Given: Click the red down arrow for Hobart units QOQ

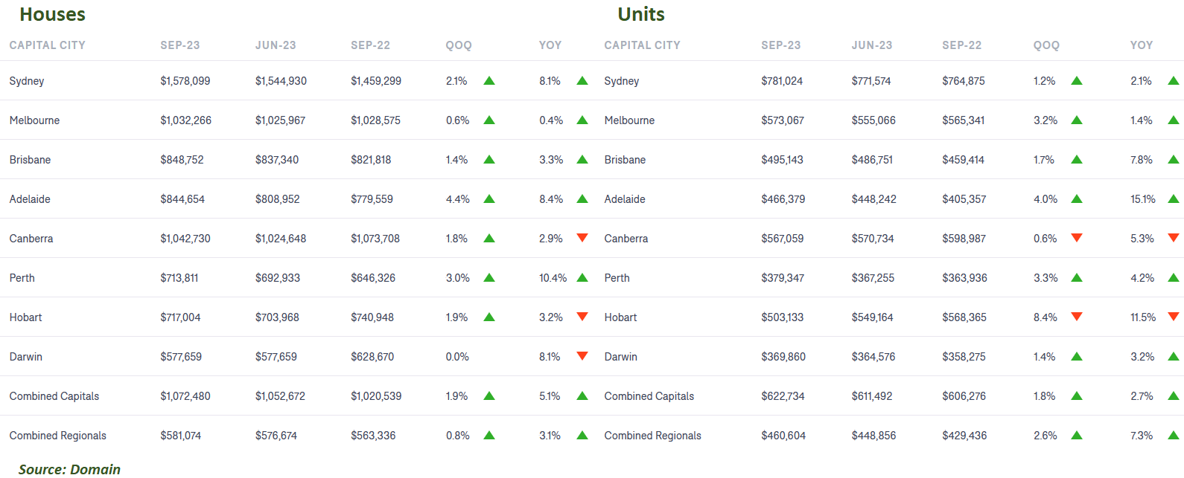Looking at the screenshot, I should coord(1076,317).
